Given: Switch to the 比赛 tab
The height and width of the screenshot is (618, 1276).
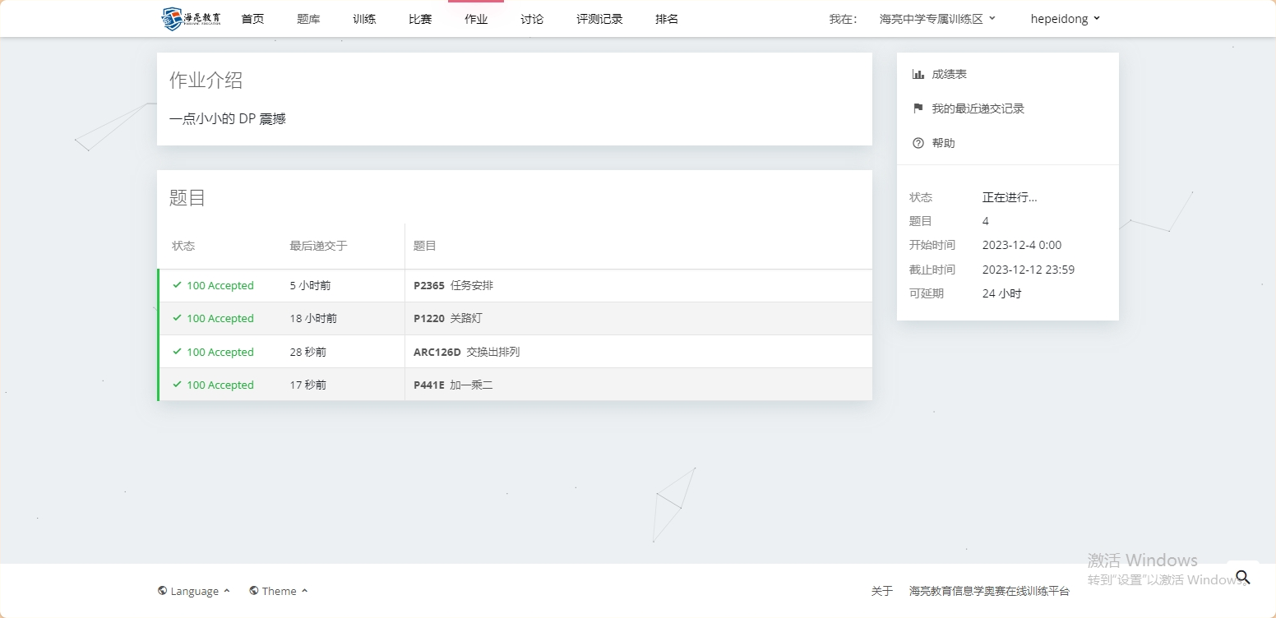Looking at the screenshot, I should click(x=420, y=19).
